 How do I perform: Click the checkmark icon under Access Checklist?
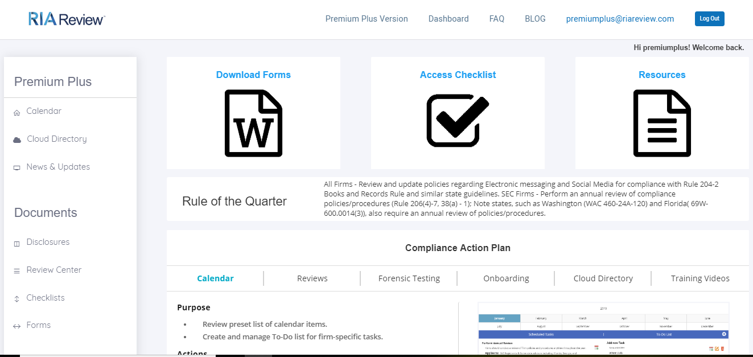458,121
